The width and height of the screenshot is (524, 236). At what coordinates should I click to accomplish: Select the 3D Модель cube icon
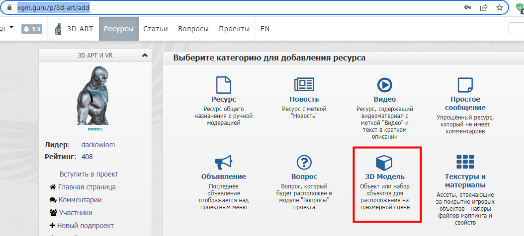pyautogui.click(x=385, y=162)
